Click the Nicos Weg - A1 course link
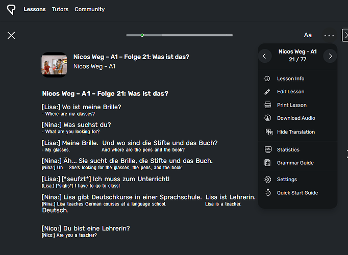The height and width of the screenshot is (255, 348). click(94, 66)
